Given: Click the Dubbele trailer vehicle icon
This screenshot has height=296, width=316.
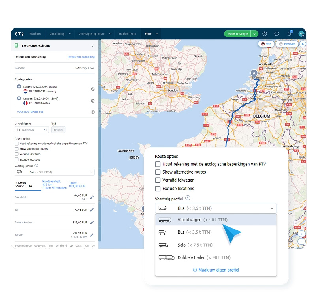Looking at the screenshot, I should pos(166,258).
